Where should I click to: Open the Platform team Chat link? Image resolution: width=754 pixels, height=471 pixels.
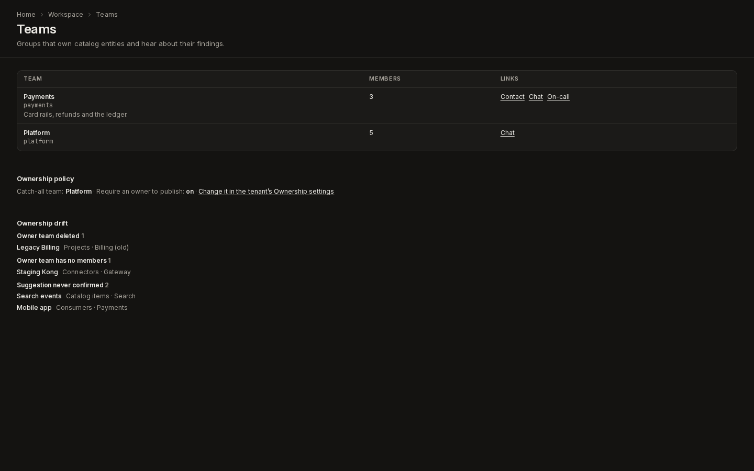507,133
